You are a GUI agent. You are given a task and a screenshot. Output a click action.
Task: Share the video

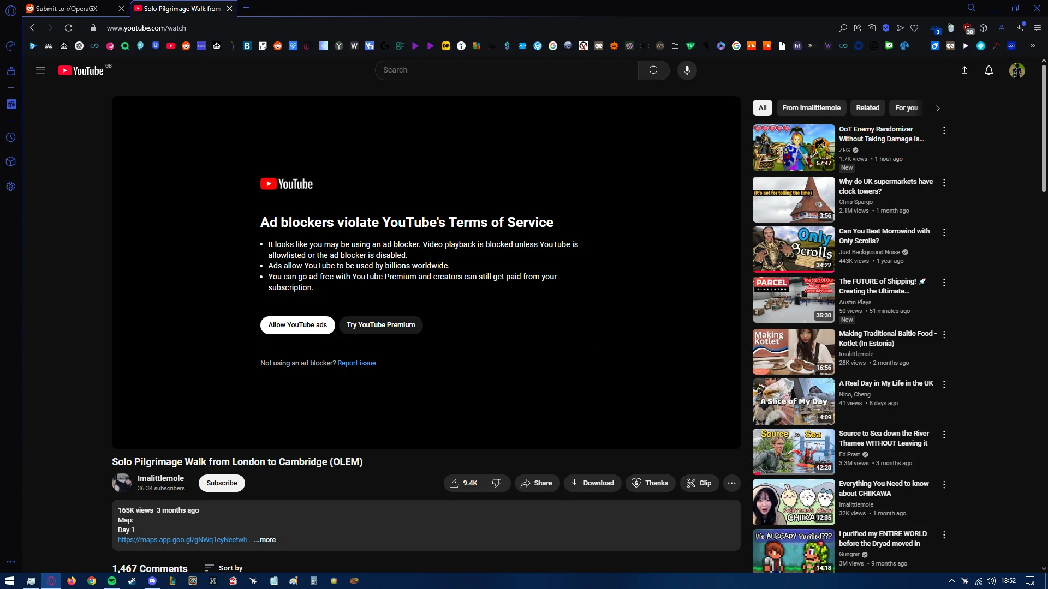pyautogui.click(x=537, y=483)
